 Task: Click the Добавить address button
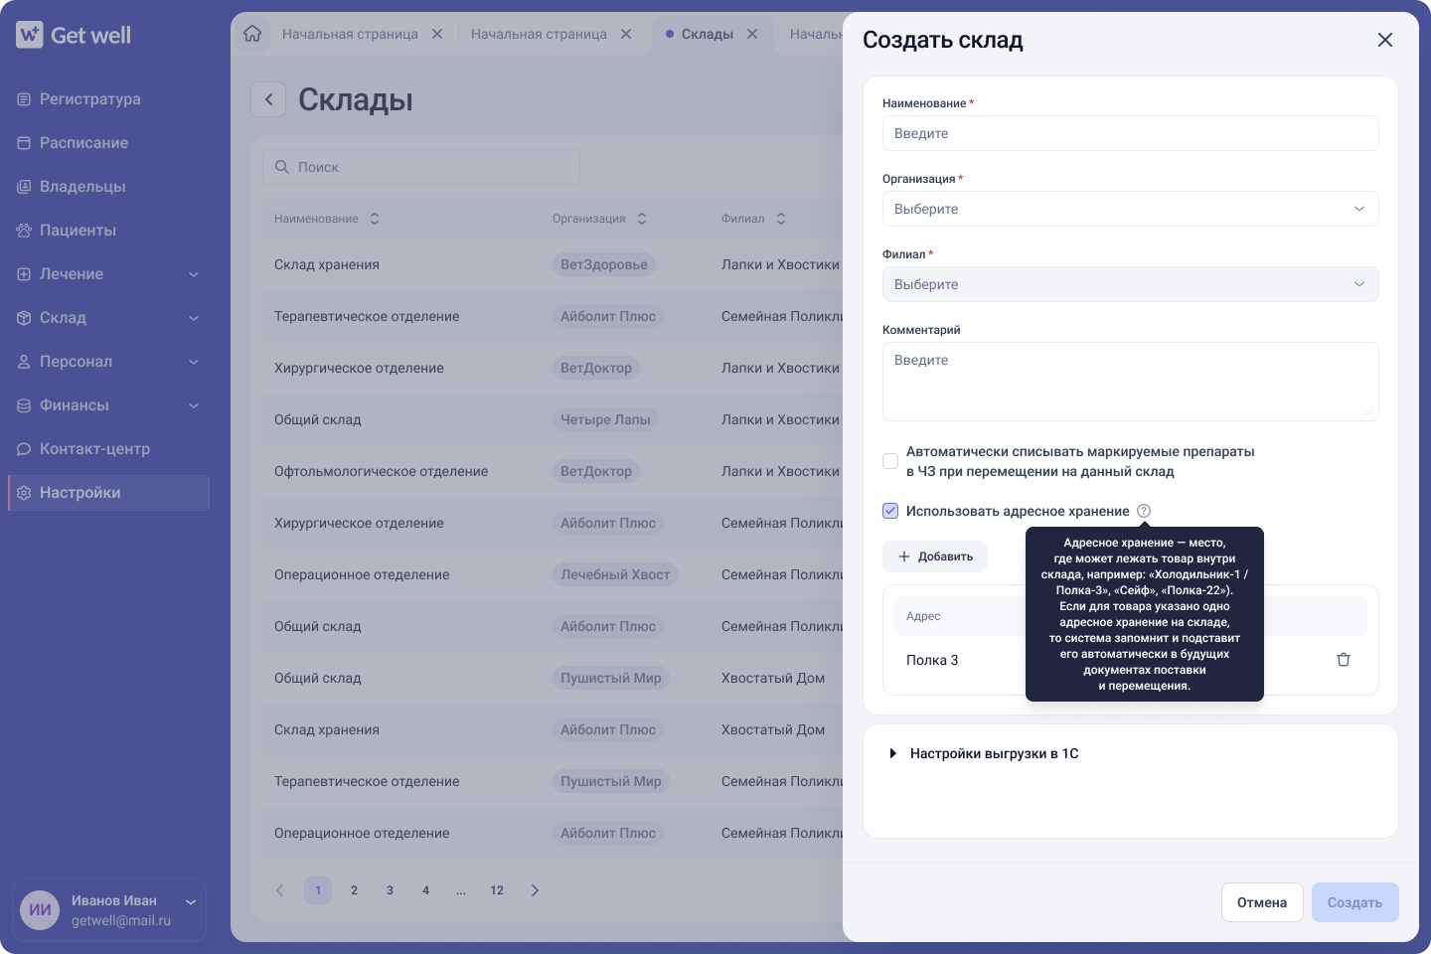pos(935,556)
